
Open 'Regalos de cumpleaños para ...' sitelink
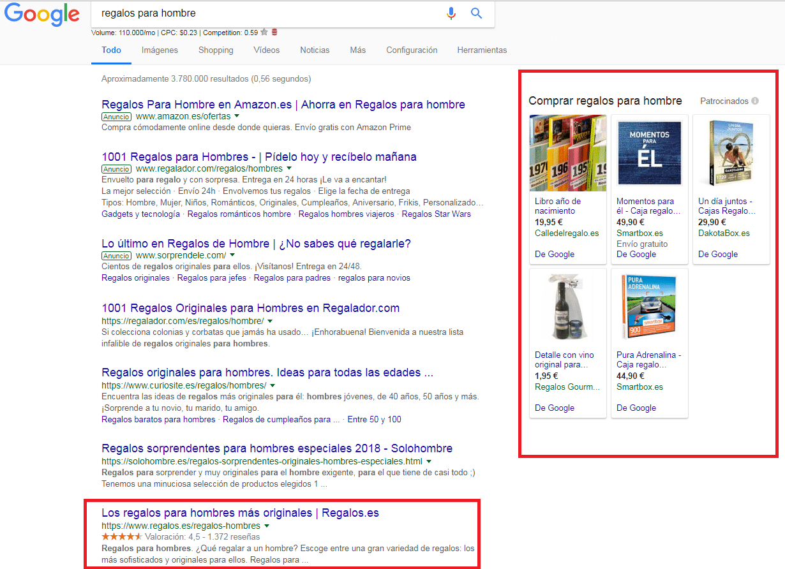[x=281, y=420]
